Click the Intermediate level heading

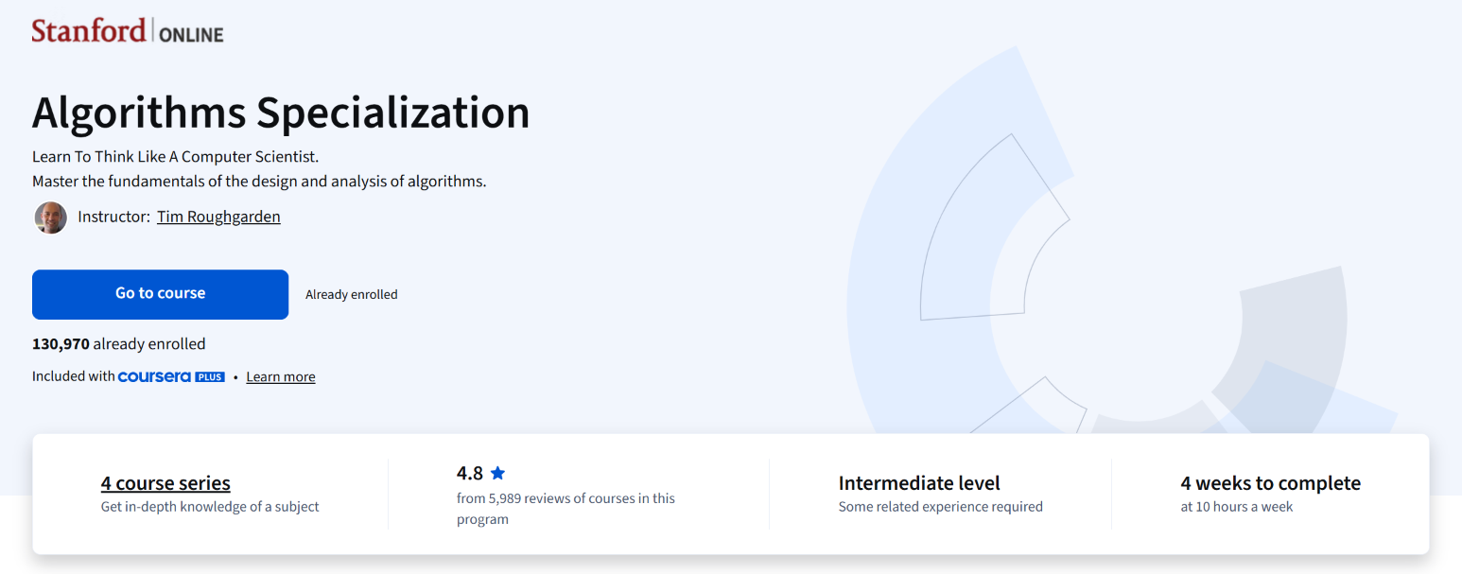(x=919, y=483)
